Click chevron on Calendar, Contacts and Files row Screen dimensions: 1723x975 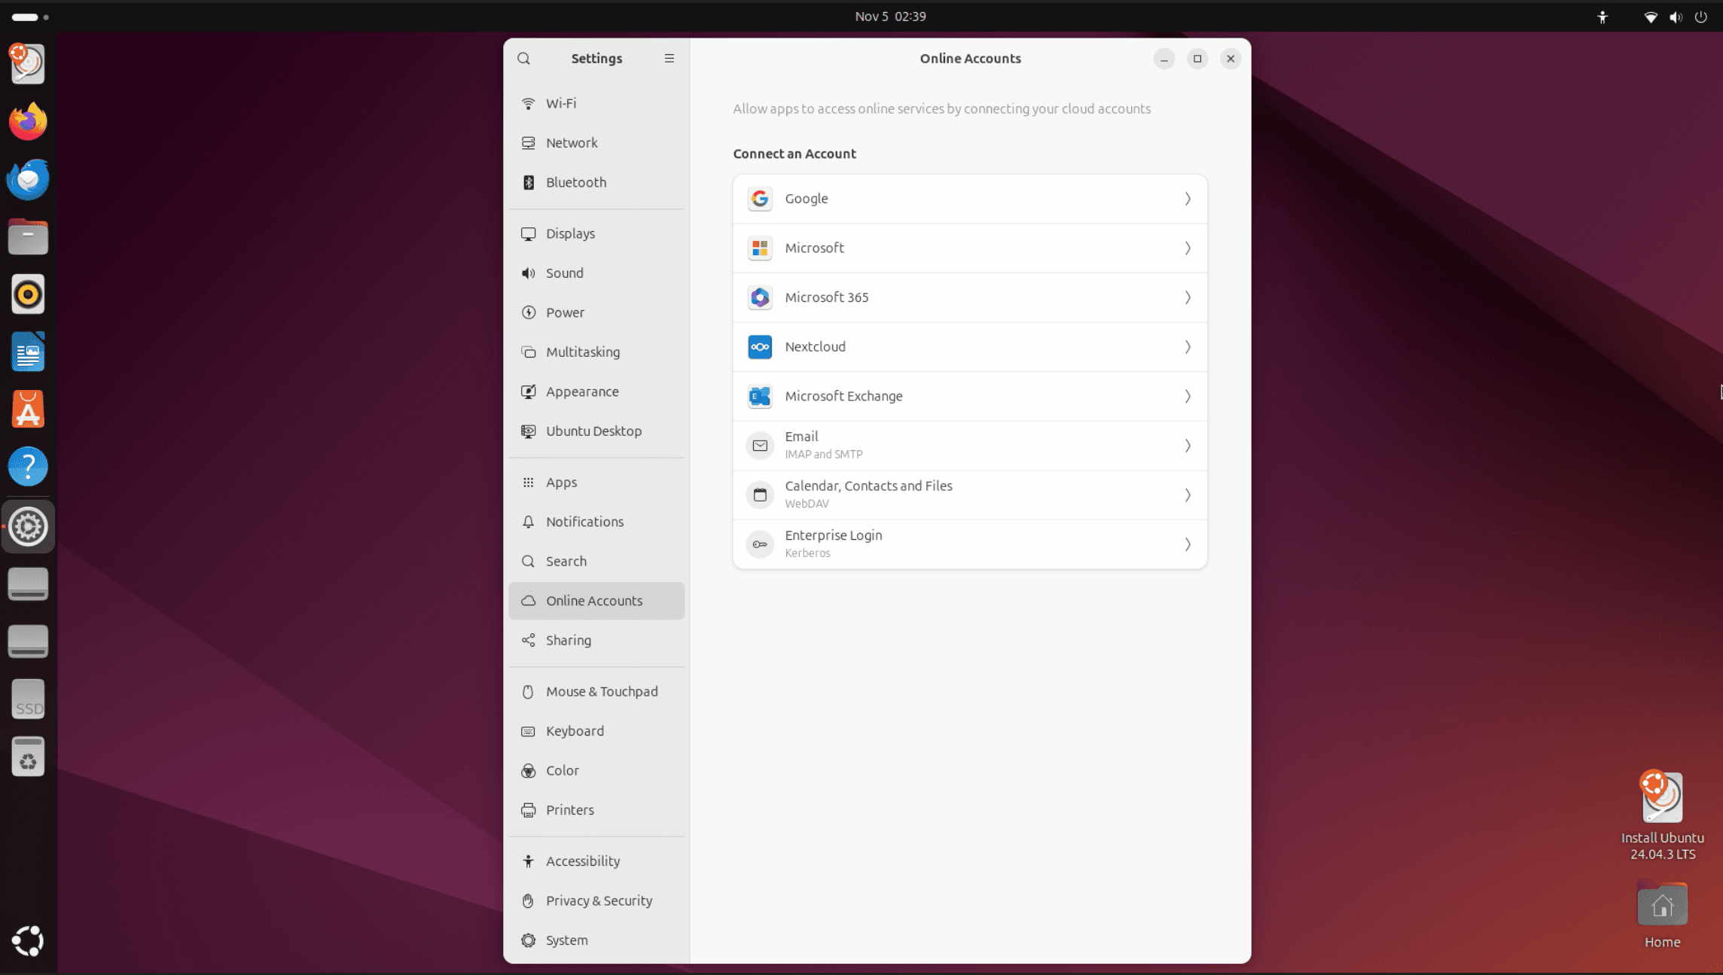pyautogui.click(x=1187, y=495)
